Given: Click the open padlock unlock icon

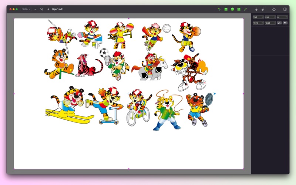Looking at the screenshot, I should tap(263, 9).
